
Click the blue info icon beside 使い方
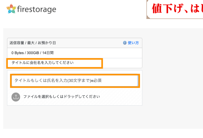click(x=125, y=43)
